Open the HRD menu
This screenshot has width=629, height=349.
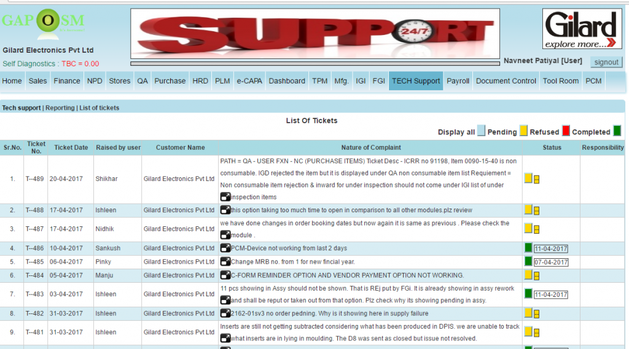[x=200, y=81]
